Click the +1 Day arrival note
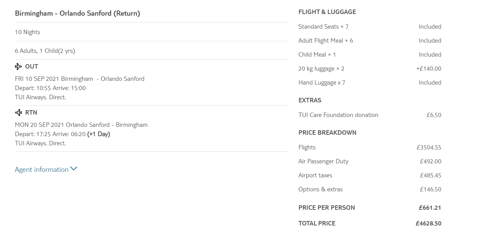 99,134
